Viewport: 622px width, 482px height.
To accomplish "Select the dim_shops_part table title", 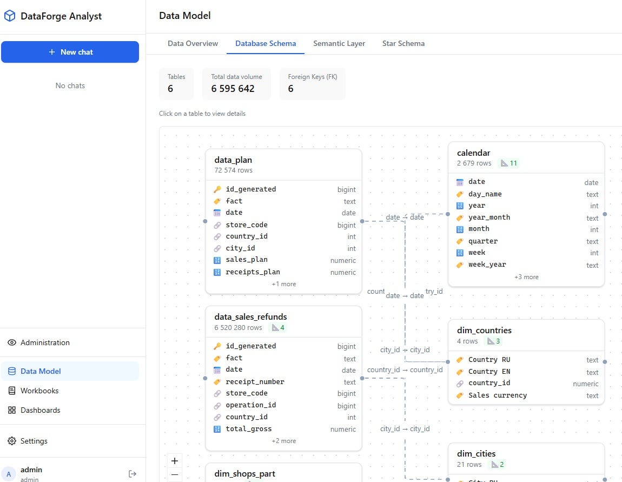I will (x=244, y=474).
